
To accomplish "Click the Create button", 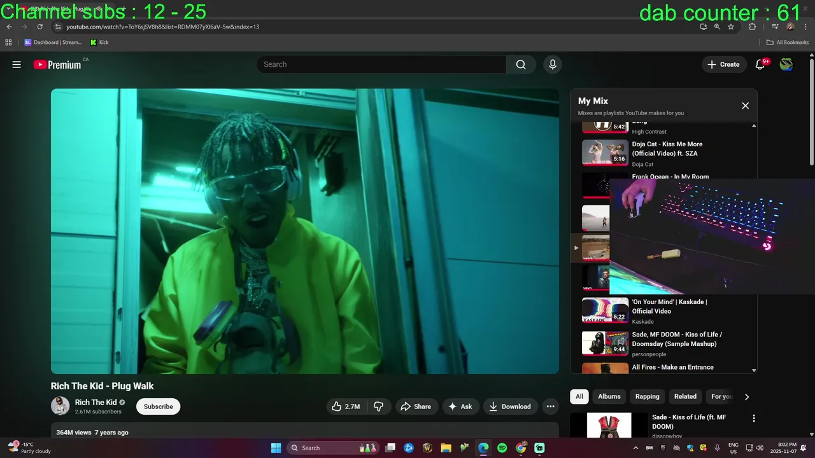I will [x=724, y=64].
